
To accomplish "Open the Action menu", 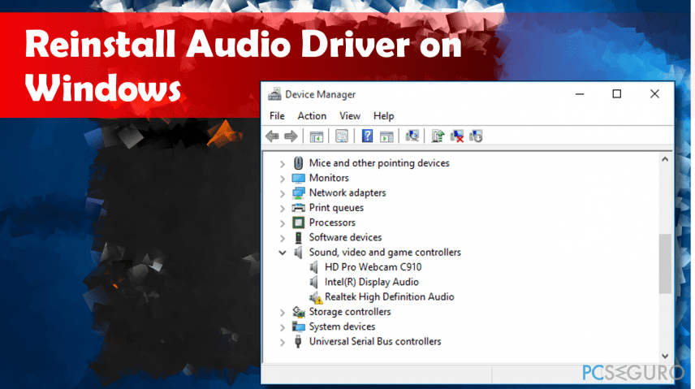I will [x=312, y=116].
